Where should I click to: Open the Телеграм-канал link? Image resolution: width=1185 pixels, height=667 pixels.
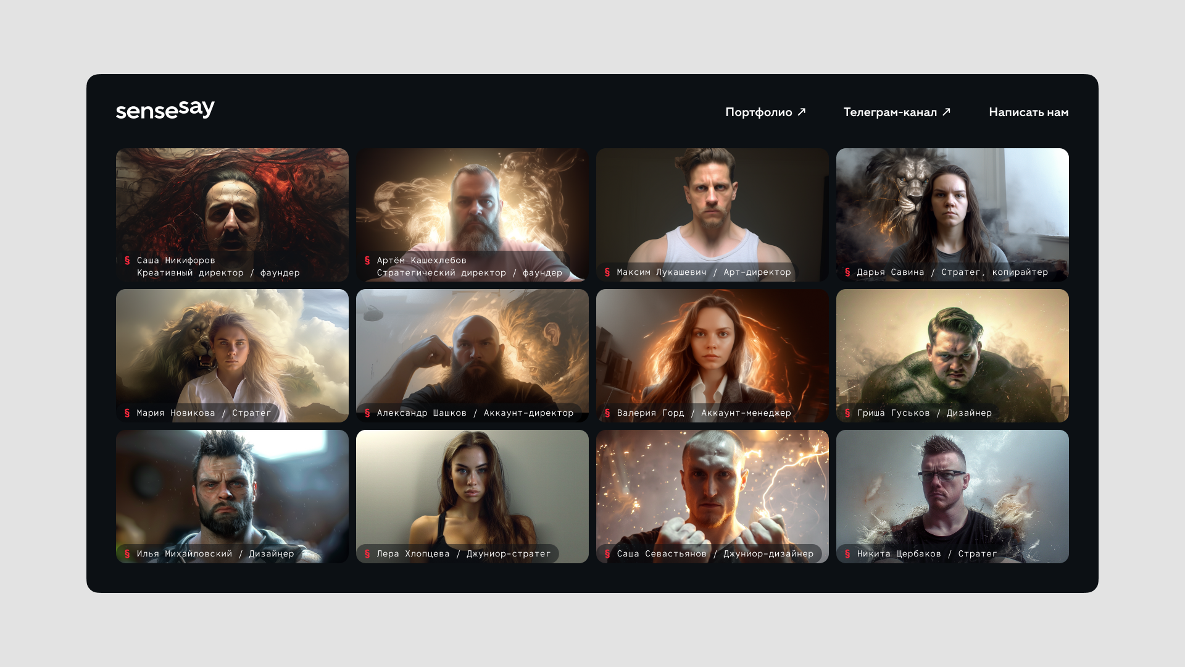(x=897, y=112)
